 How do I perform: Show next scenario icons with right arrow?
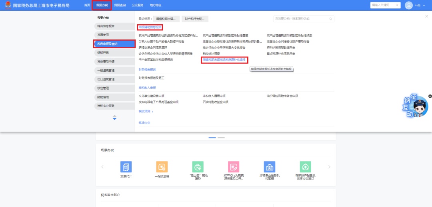(x=329, y=167)
